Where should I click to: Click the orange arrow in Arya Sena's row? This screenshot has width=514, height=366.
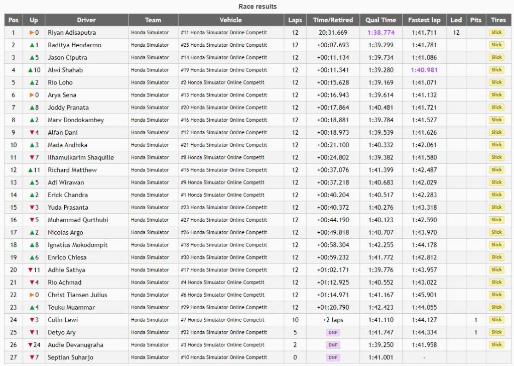click(31, 95)
